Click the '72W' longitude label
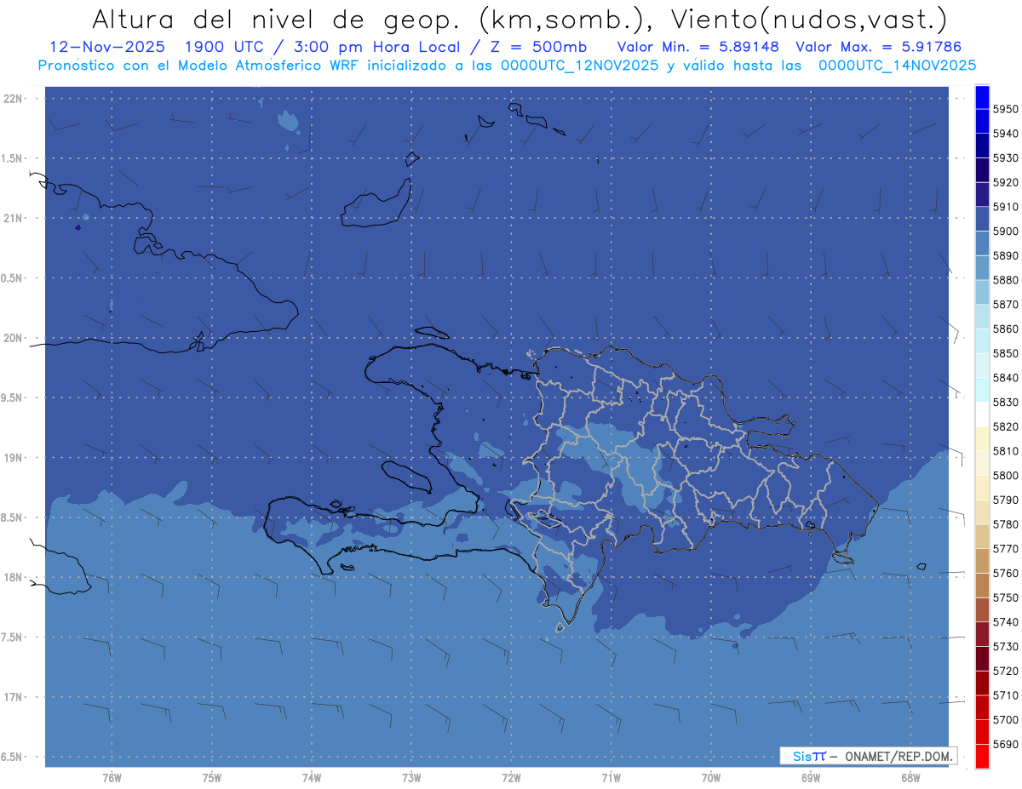The width and height of the screenshot is (1022, 789). (x=512, y=777)
